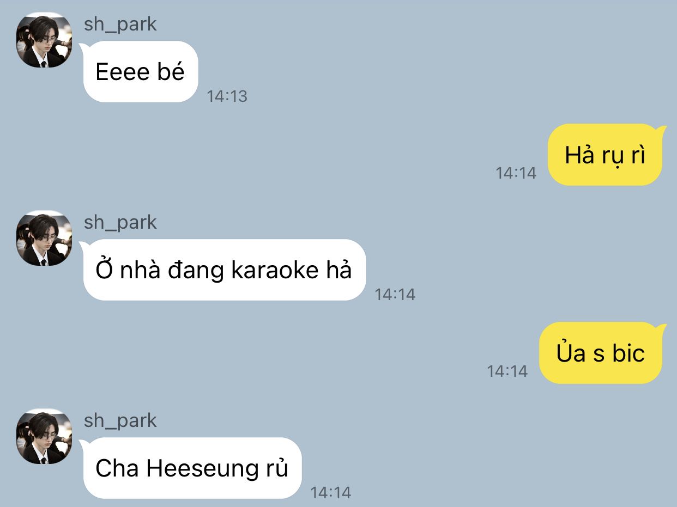Click the 14:13 timestamp
Image resolution: width=677 pixels, height=507 pixels.
[227, 96]
